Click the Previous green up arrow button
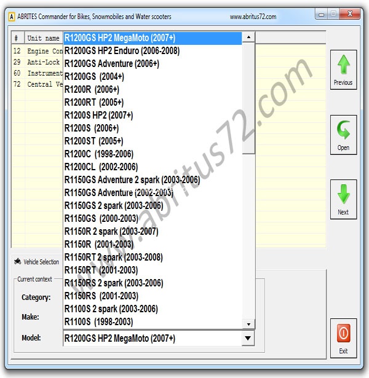The image size is (369, 378). 343,69
